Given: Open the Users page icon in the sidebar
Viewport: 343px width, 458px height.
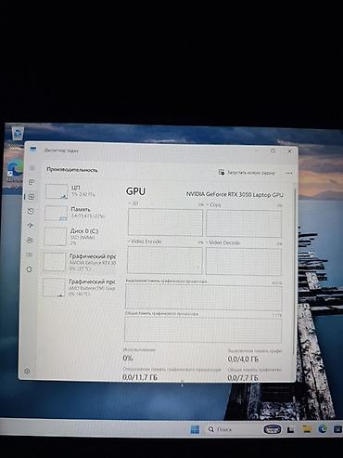Looking at the screenshot, I should pos(30,240).
